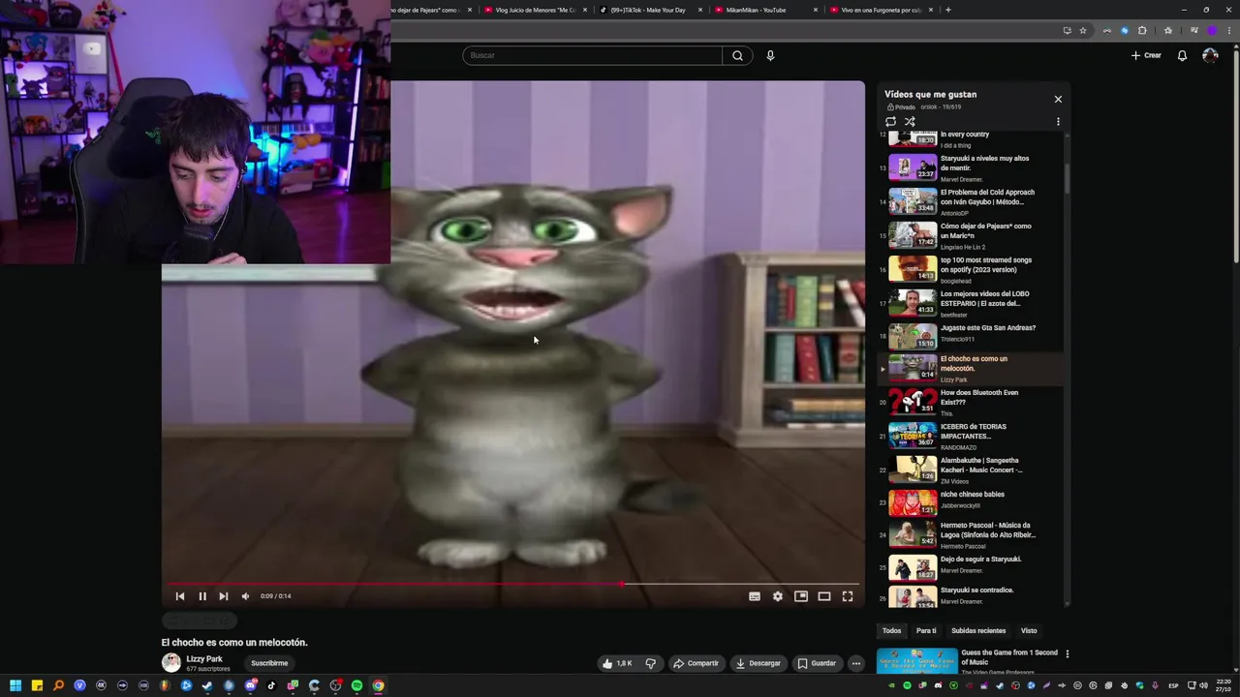Open TikTok app from the taskbar
The image size is (1240, 697).
[271, 685]
